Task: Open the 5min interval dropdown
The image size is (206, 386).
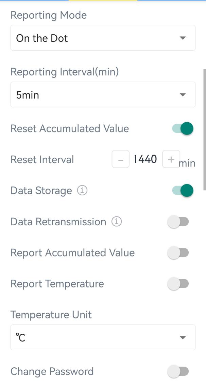Action: coord(103,94)
